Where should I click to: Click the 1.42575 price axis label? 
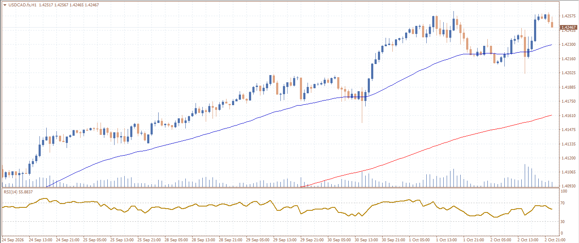point(568,16)
